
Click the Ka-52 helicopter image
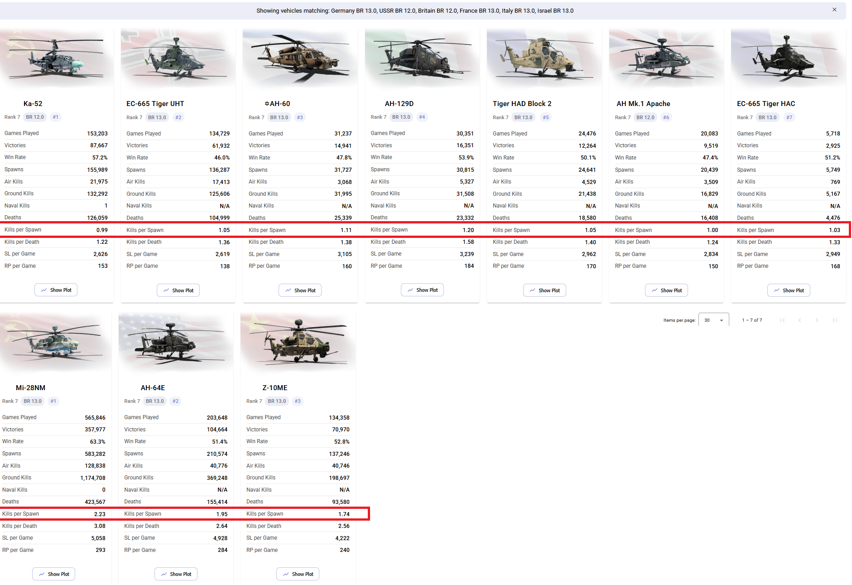tap(56, 59)
